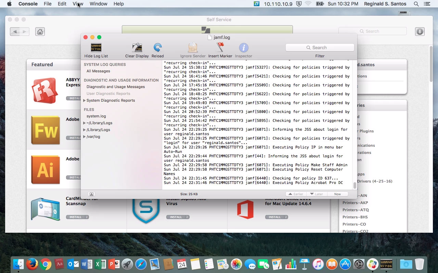This screenshot has width=438, height=273.
Task: Open Safari from the Dock
Action: coord(141,264)
